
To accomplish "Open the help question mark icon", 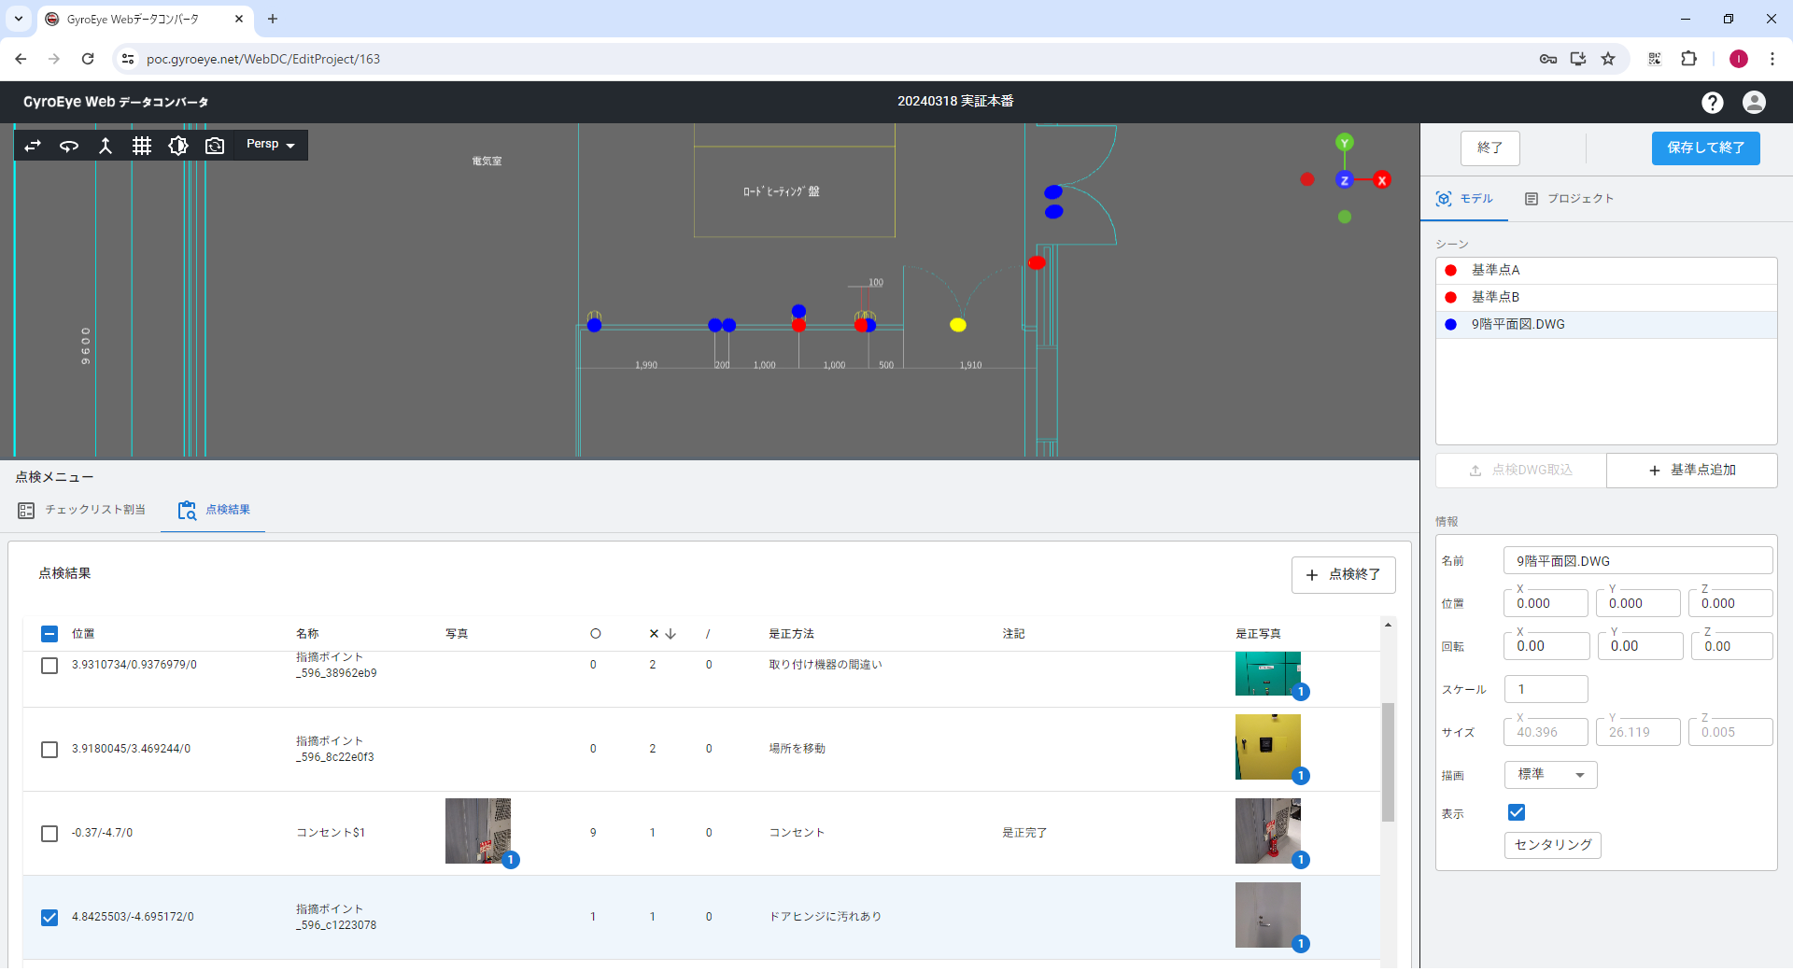I will [x=1712, y=103].
